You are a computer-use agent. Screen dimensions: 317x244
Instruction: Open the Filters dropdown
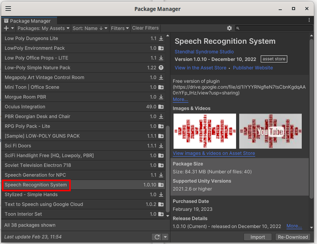[120, 28]
